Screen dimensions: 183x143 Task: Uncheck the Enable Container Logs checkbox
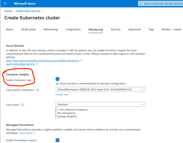[57, 79]
